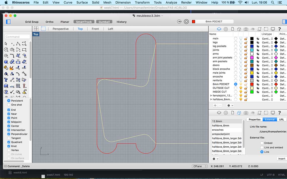Click the circular target icon beside layer selector
Image resolution: width=287 pixels, height=179 pixels.
coord(186,22)
